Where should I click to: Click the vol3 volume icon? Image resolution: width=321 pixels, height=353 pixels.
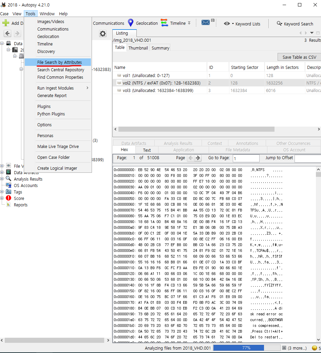pos(119,90)
